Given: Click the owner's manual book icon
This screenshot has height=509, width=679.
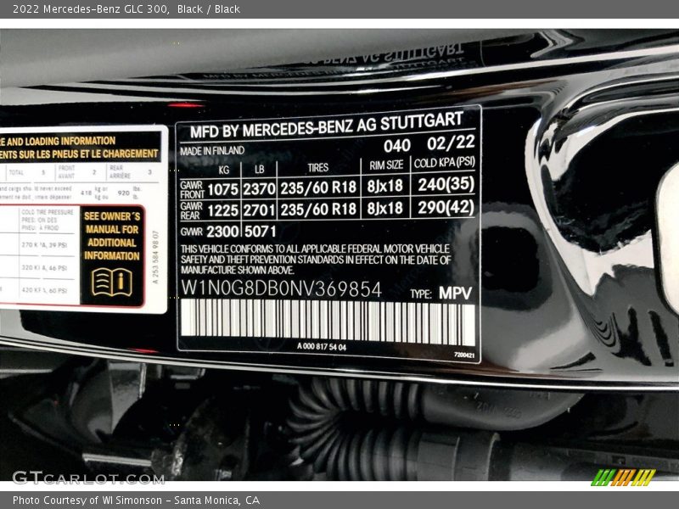Looking at the screenshot, I should (112, 282).
